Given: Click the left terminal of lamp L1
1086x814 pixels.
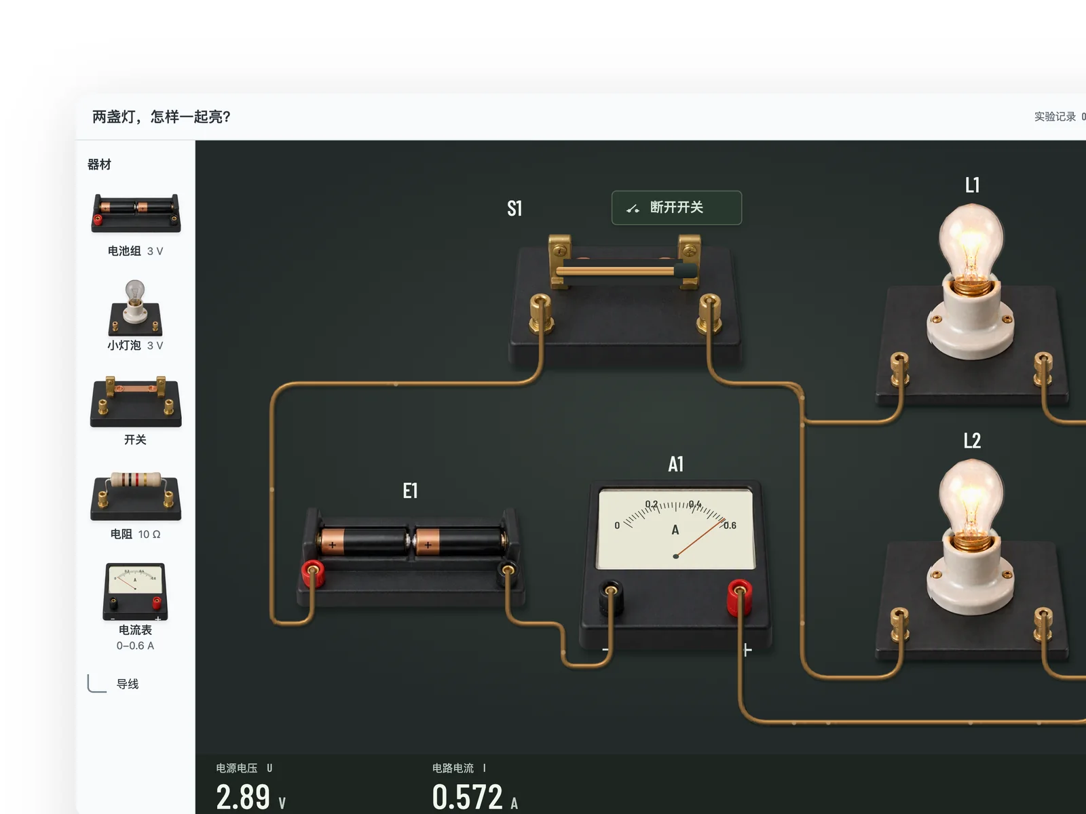Looking at the screenshot, I should coord(900,369).
